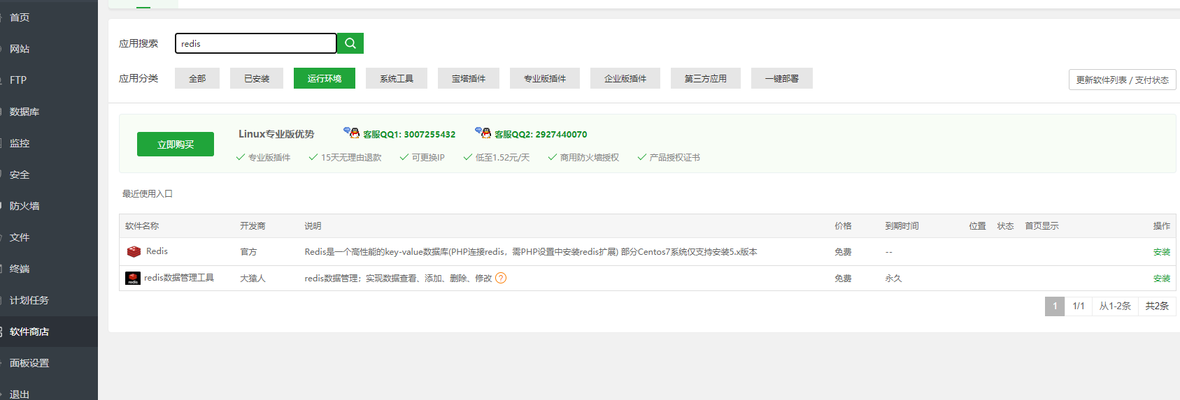Screen dimensions: 1180x400
Task: Click the redis数据管理工具 app icon
Action: 133,279
